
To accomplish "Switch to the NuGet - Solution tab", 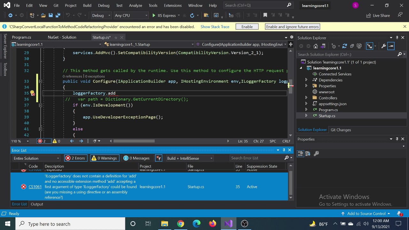I will 62,37.
